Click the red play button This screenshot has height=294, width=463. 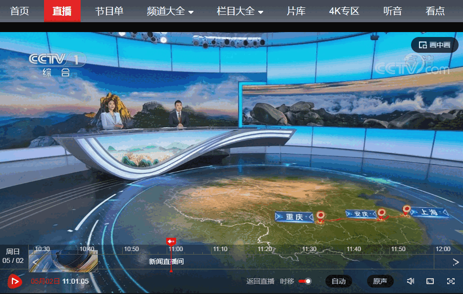[15, 281]
